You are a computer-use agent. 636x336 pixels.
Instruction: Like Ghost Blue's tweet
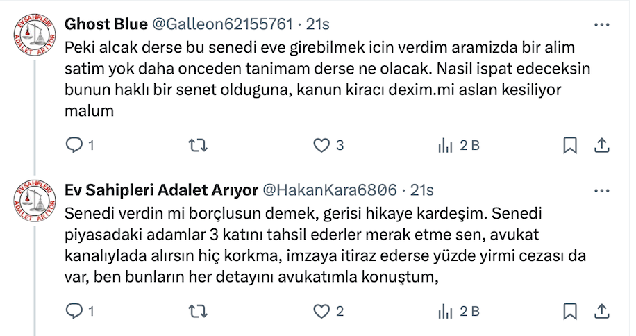321,145
